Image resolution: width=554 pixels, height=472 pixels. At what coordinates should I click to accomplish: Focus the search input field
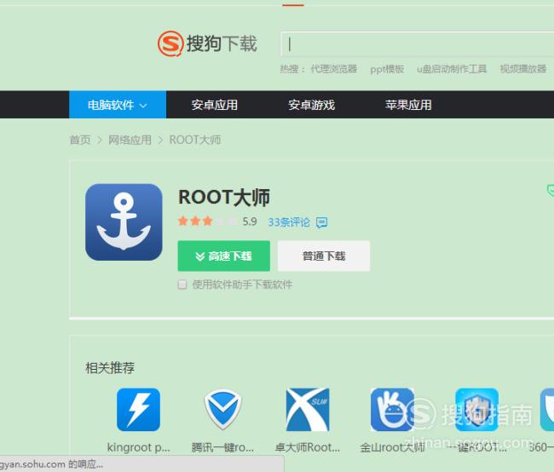[x=417, y=43]
